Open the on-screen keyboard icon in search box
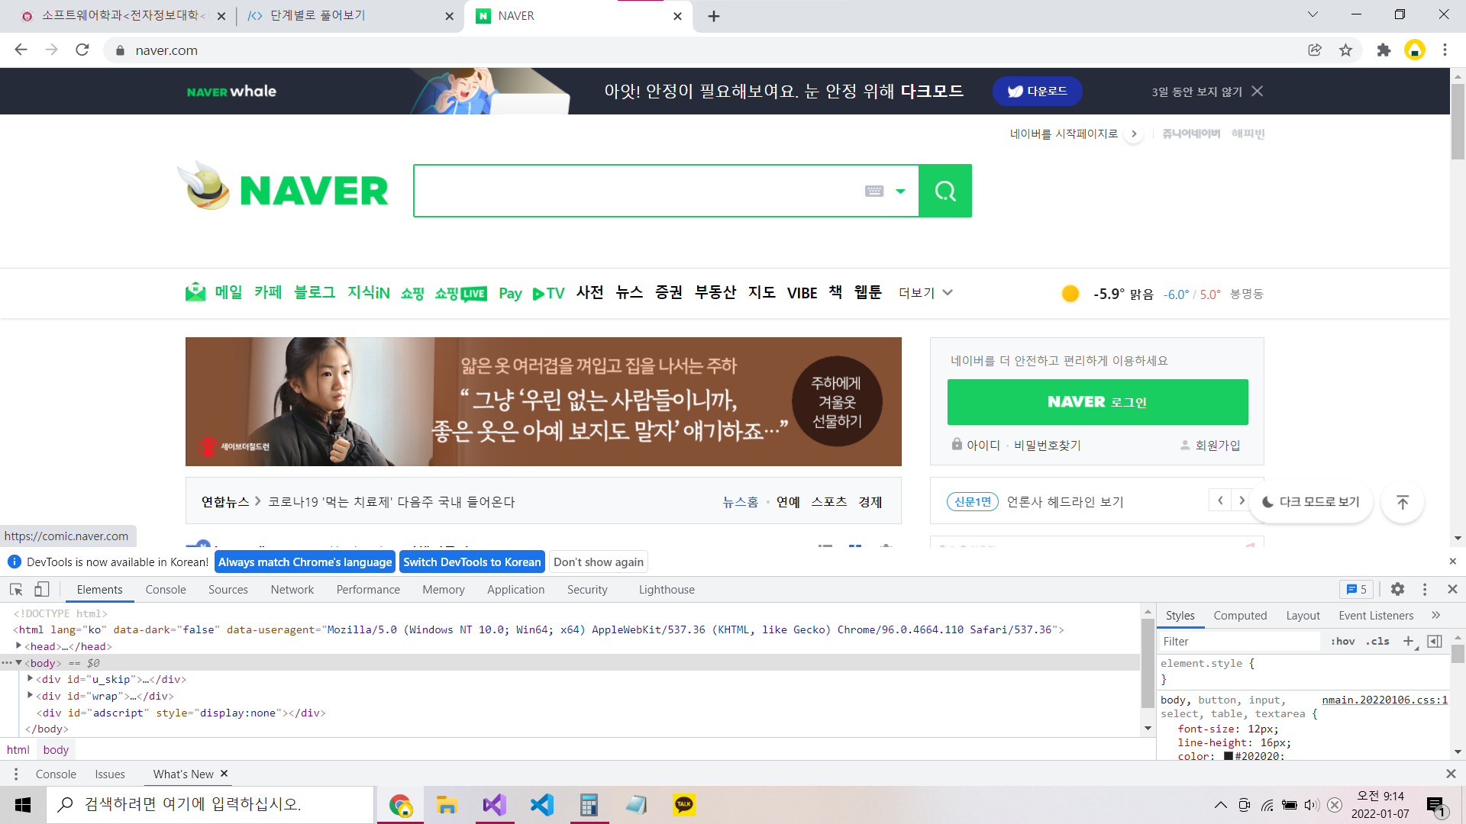 (874, 191)
